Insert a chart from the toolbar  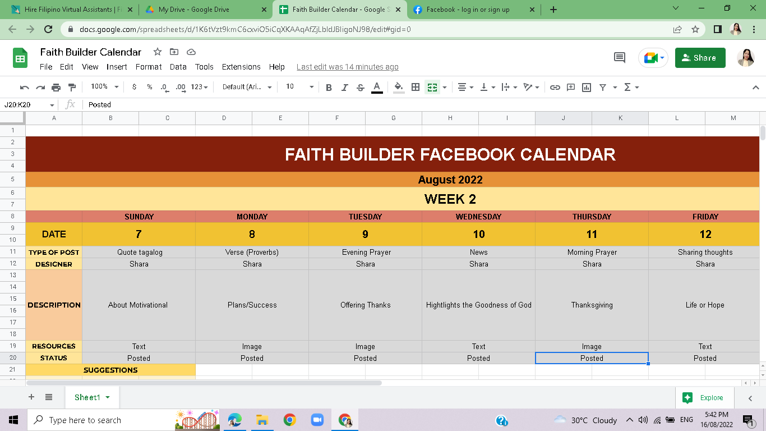click(x=587, y=87)
